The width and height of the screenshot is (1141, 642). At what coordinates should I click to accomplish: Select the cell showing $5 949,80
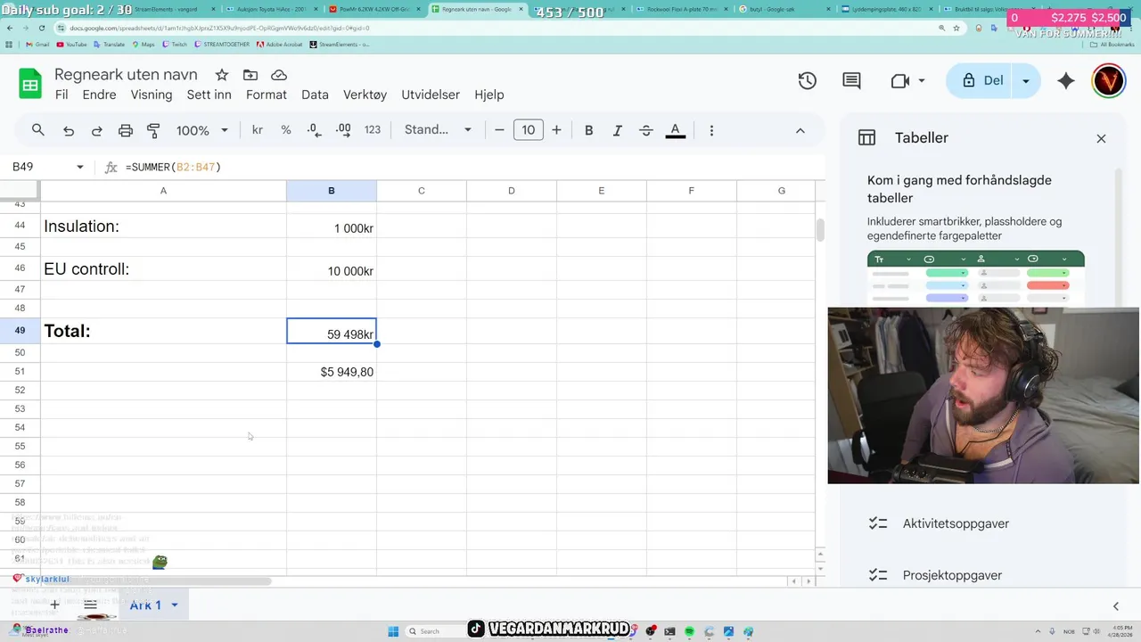[332, 372]
